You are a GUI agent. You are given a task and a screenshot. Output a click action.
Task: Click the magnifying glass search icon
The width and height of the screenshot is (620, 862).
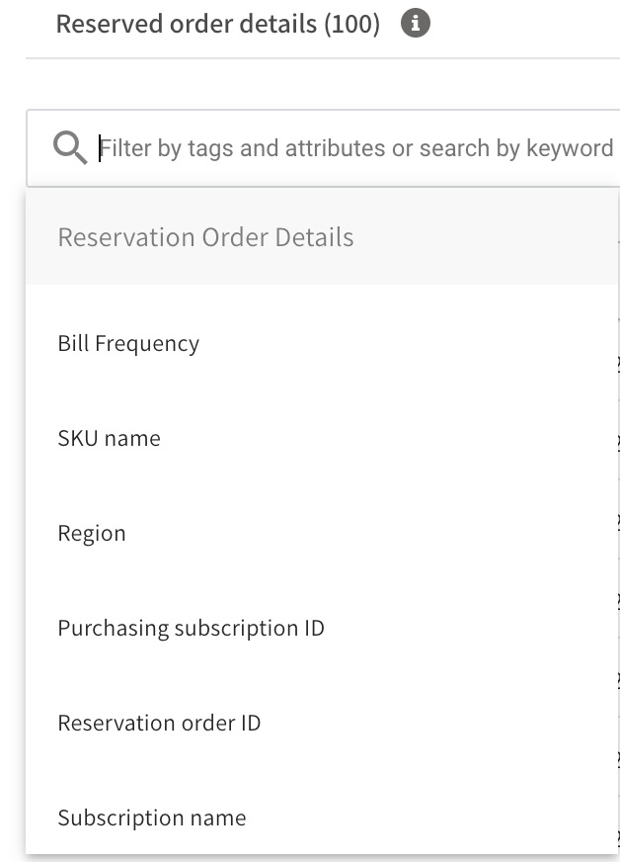click(x=70, y=149)
